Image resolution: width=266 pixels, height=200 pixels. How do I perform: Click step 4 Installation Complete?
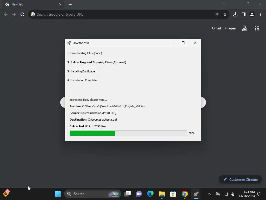coord(82,80)
